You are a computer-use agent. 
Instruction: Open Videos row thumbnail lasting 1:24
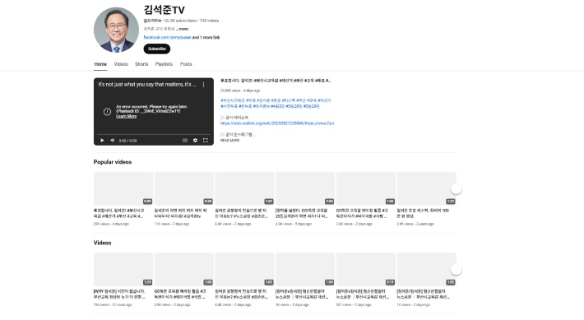tap(123, 269)
